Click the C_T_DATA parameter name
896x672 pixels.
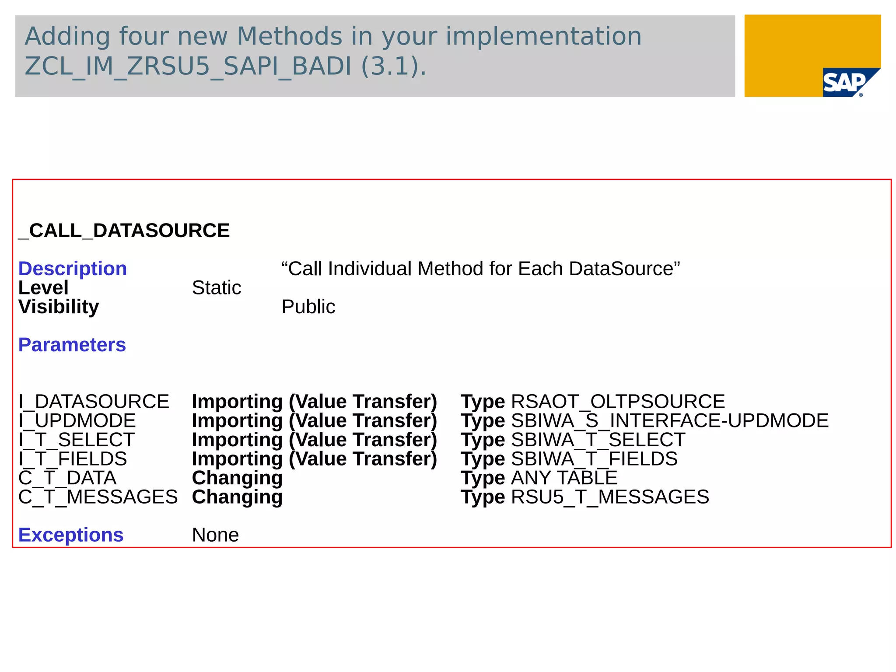coord(67,478)
